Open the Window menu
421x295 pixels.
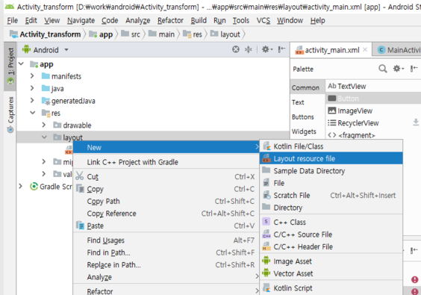(x=290, y=20)
